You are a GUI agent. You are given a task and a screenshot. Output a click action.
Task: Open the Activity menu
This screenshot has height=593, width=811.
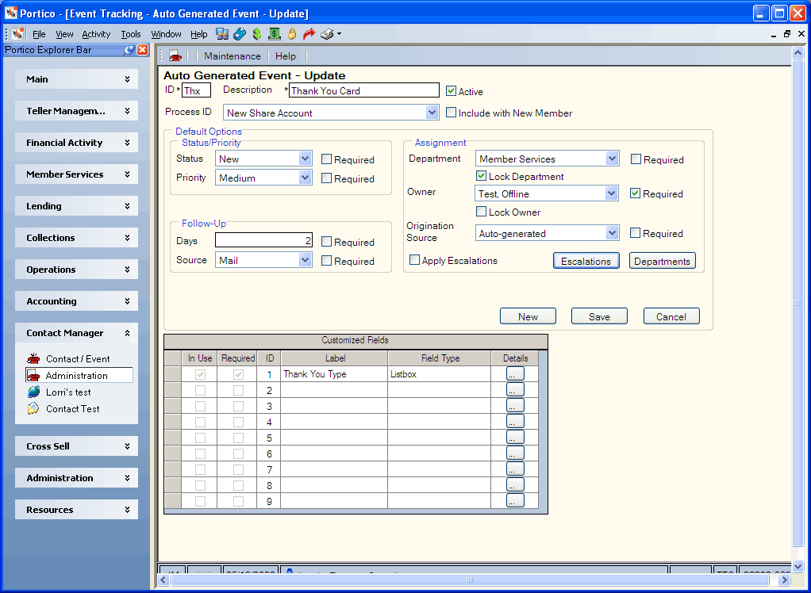[x=96, y=34]
